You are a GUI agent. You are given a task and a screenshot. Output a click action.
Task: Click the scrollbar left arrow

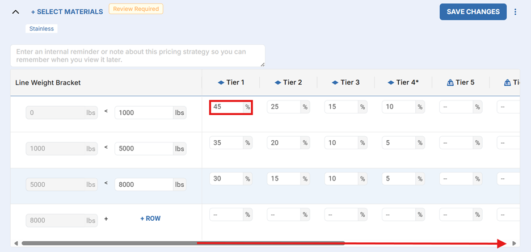16,243
